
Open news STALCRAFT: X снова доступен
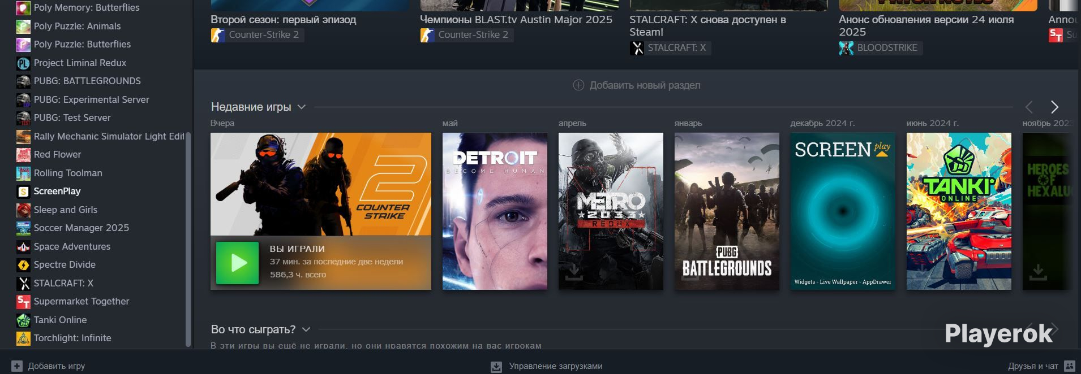pos(707,26)
